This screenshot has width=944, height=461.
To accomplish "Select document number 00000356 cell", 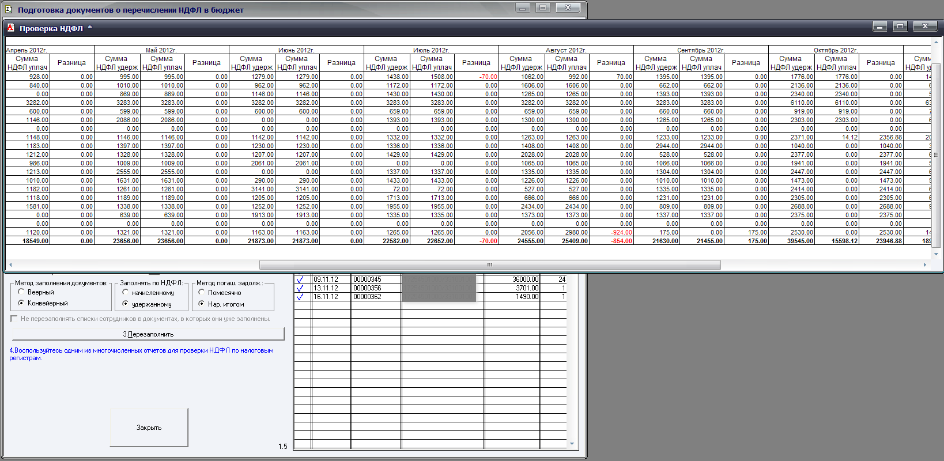I will 376,288.
